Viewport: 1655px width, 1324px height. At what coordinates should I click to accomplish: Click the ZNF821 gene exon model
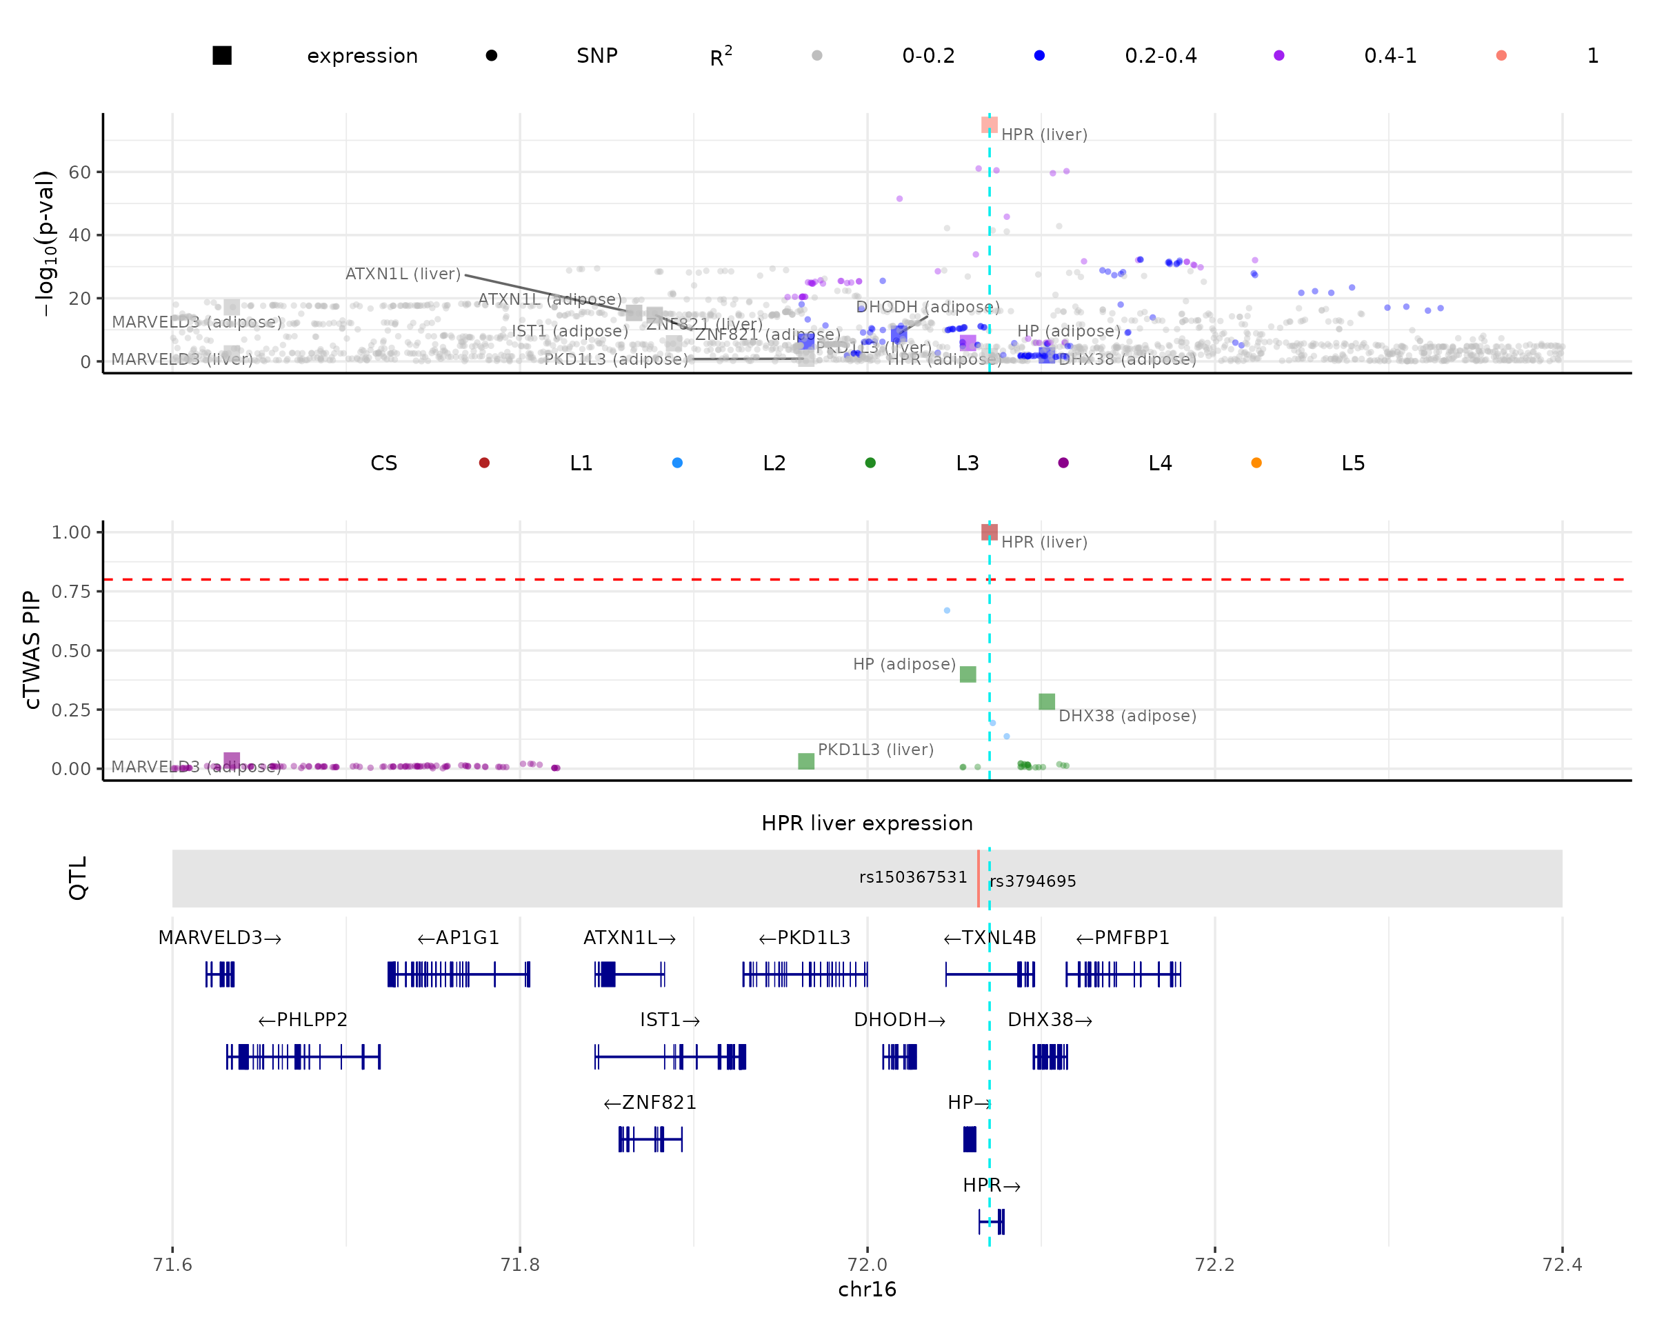click(x=650, y=1139)
